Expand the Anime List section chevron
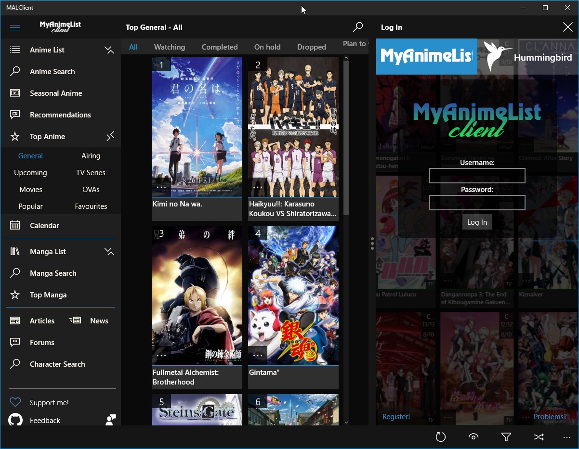The image size is (579, 449). tap(109, 50)
